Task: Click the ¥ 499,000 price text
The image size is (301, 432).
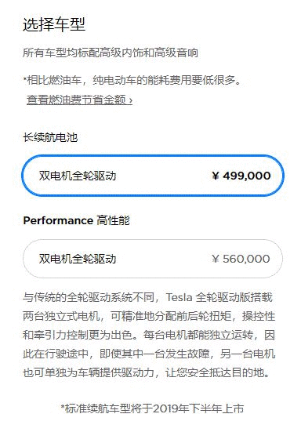Action: [x=241, y=176]
